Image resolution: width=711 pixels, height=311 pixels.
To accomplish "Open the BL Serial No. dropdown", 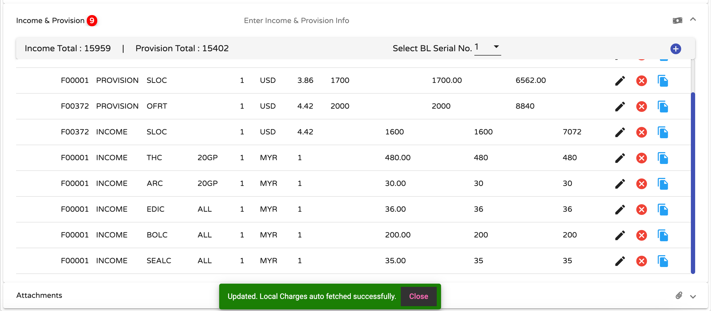I will pyautogui.click(x=488, y=48).
